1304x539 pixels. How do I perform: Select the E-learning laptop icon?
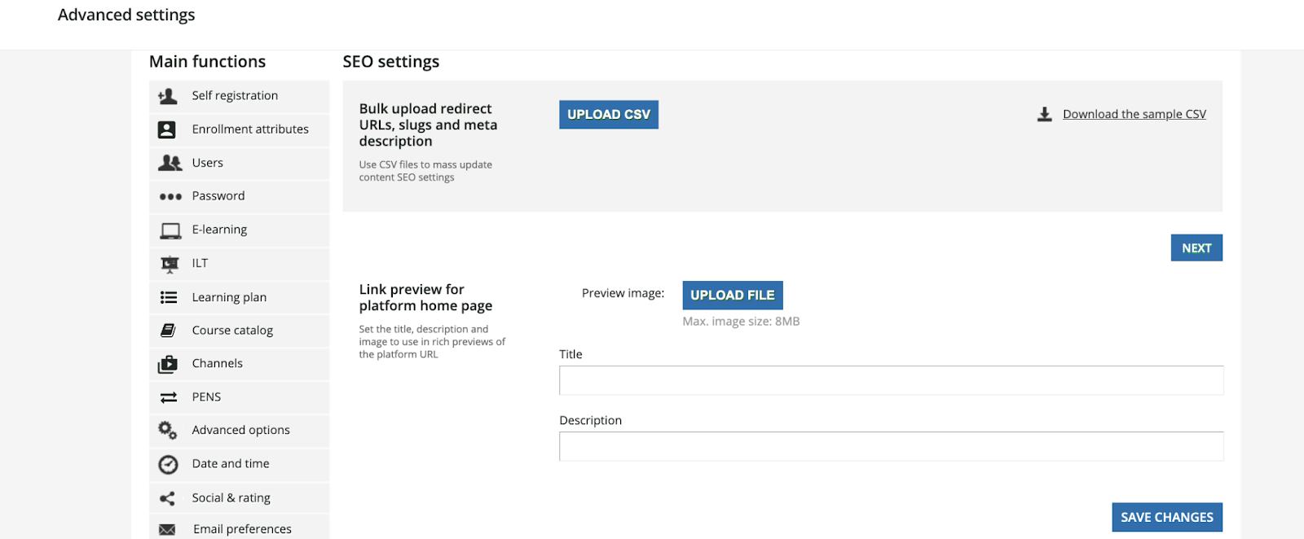pos(170,230)
